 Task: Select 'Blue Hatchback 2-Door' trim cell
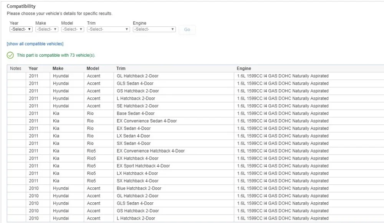(174, 188)
